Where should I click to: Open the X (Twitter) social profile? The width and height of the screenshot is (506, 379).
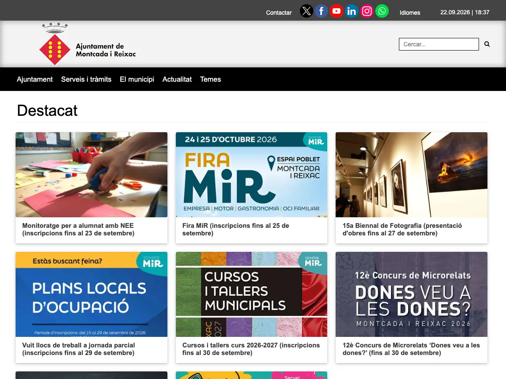307,11
